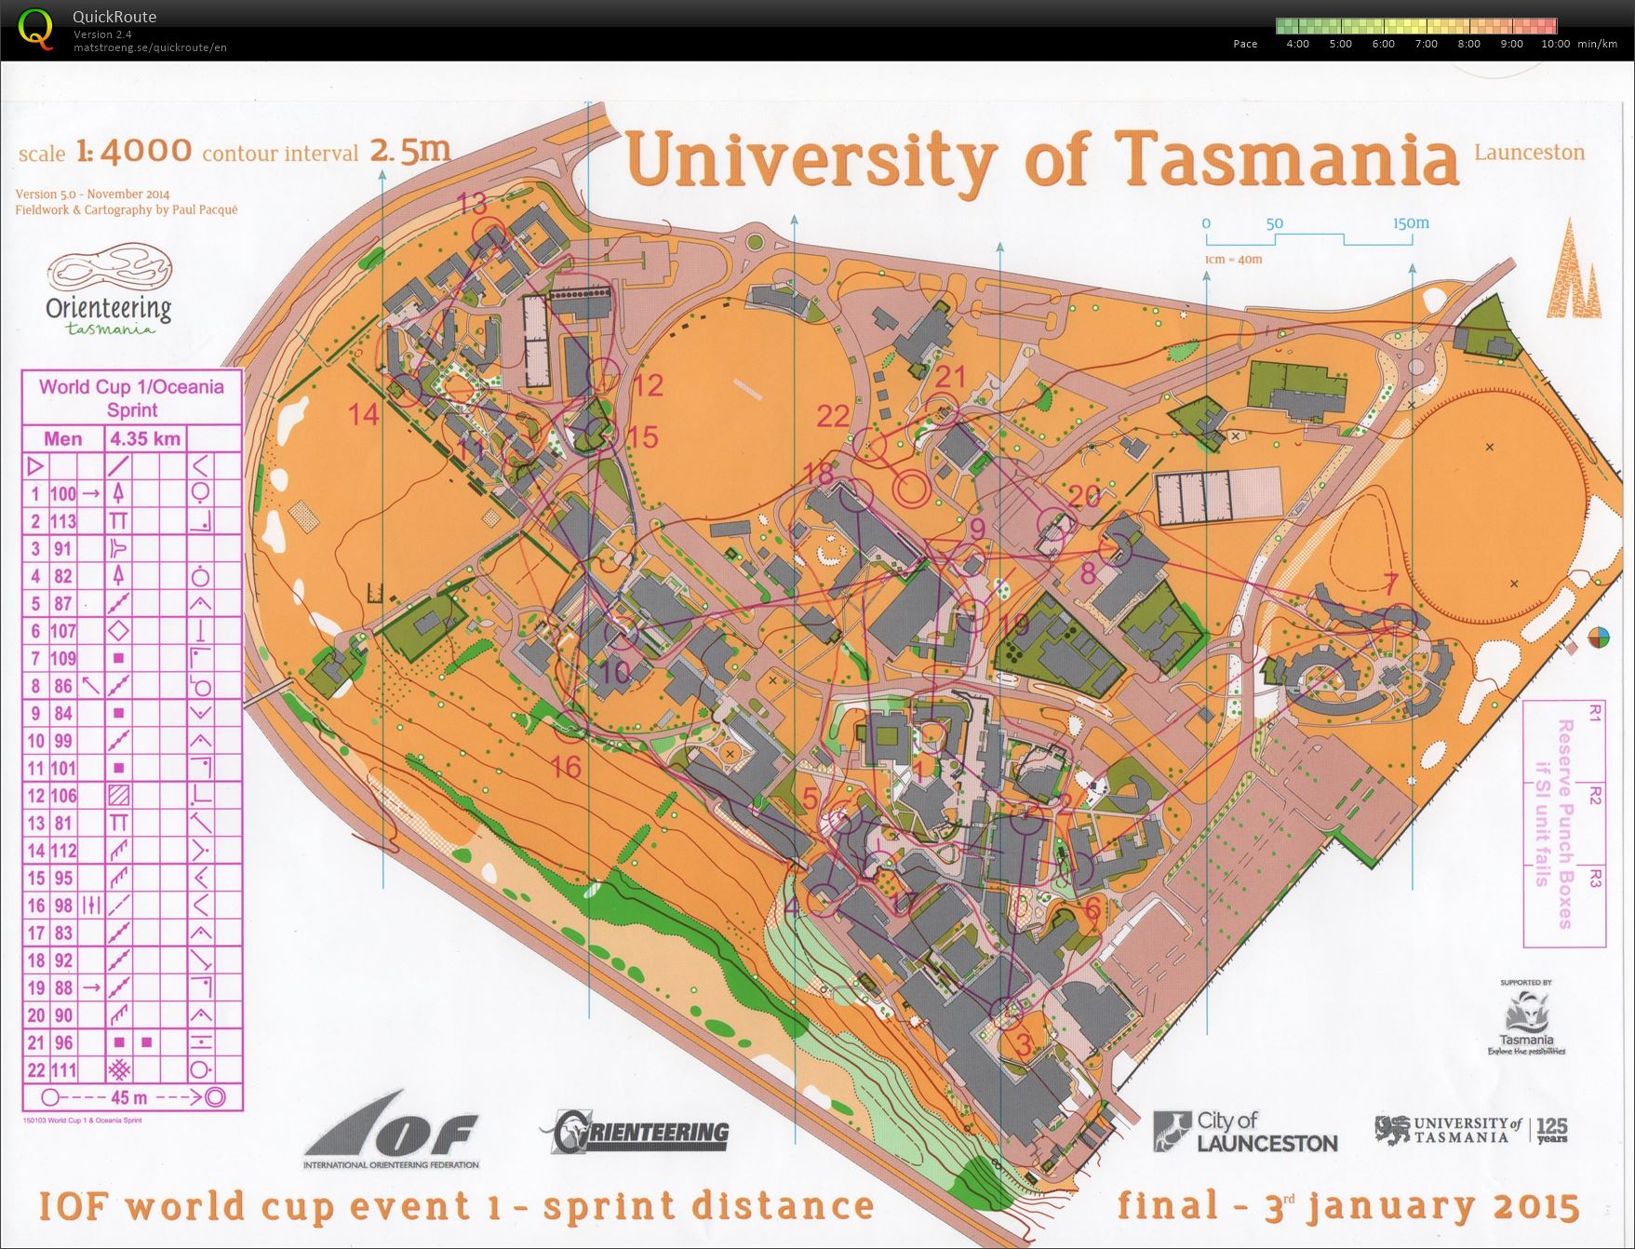Click control code 100 in the table
1635x1249 pixels.
point(62,493)
